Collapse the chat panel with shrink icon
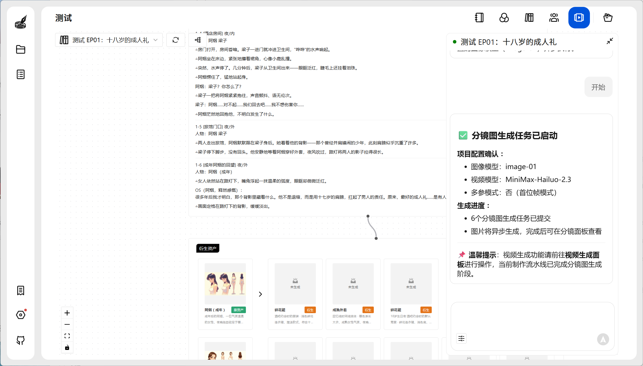 coord(610,41)
